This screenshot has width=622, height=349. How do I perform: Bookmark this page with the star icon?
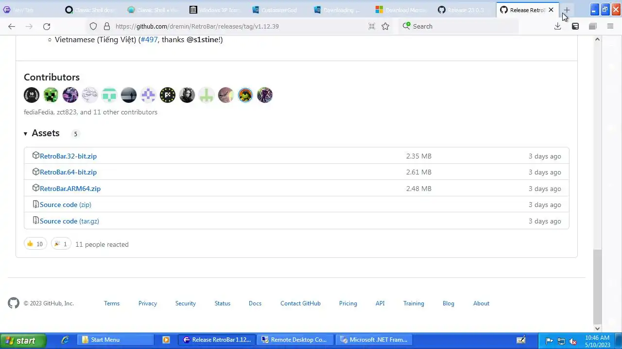[x=385, y=26]
